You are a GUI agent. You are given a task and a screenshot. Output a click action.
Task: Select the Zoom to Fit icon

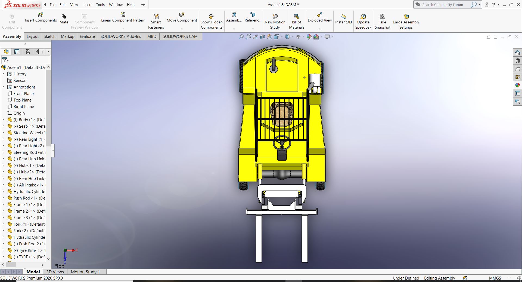click(241, 37)
